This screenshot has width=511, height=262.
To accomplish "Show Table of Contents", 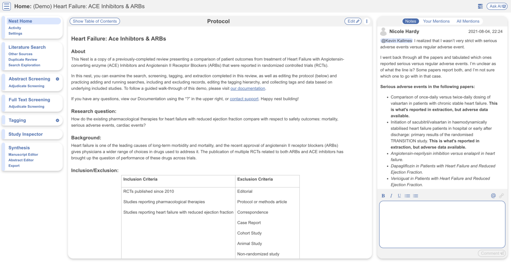I will point(95,21).
